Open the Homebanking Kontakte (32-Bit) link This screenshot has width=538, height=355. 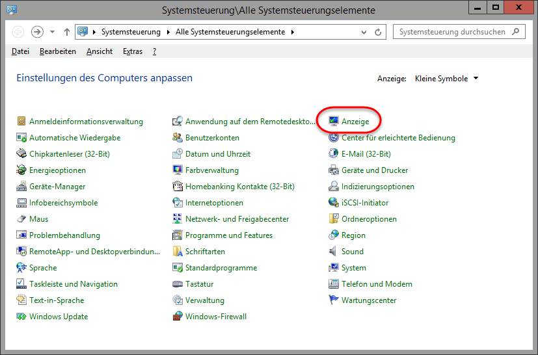[240, 186]
